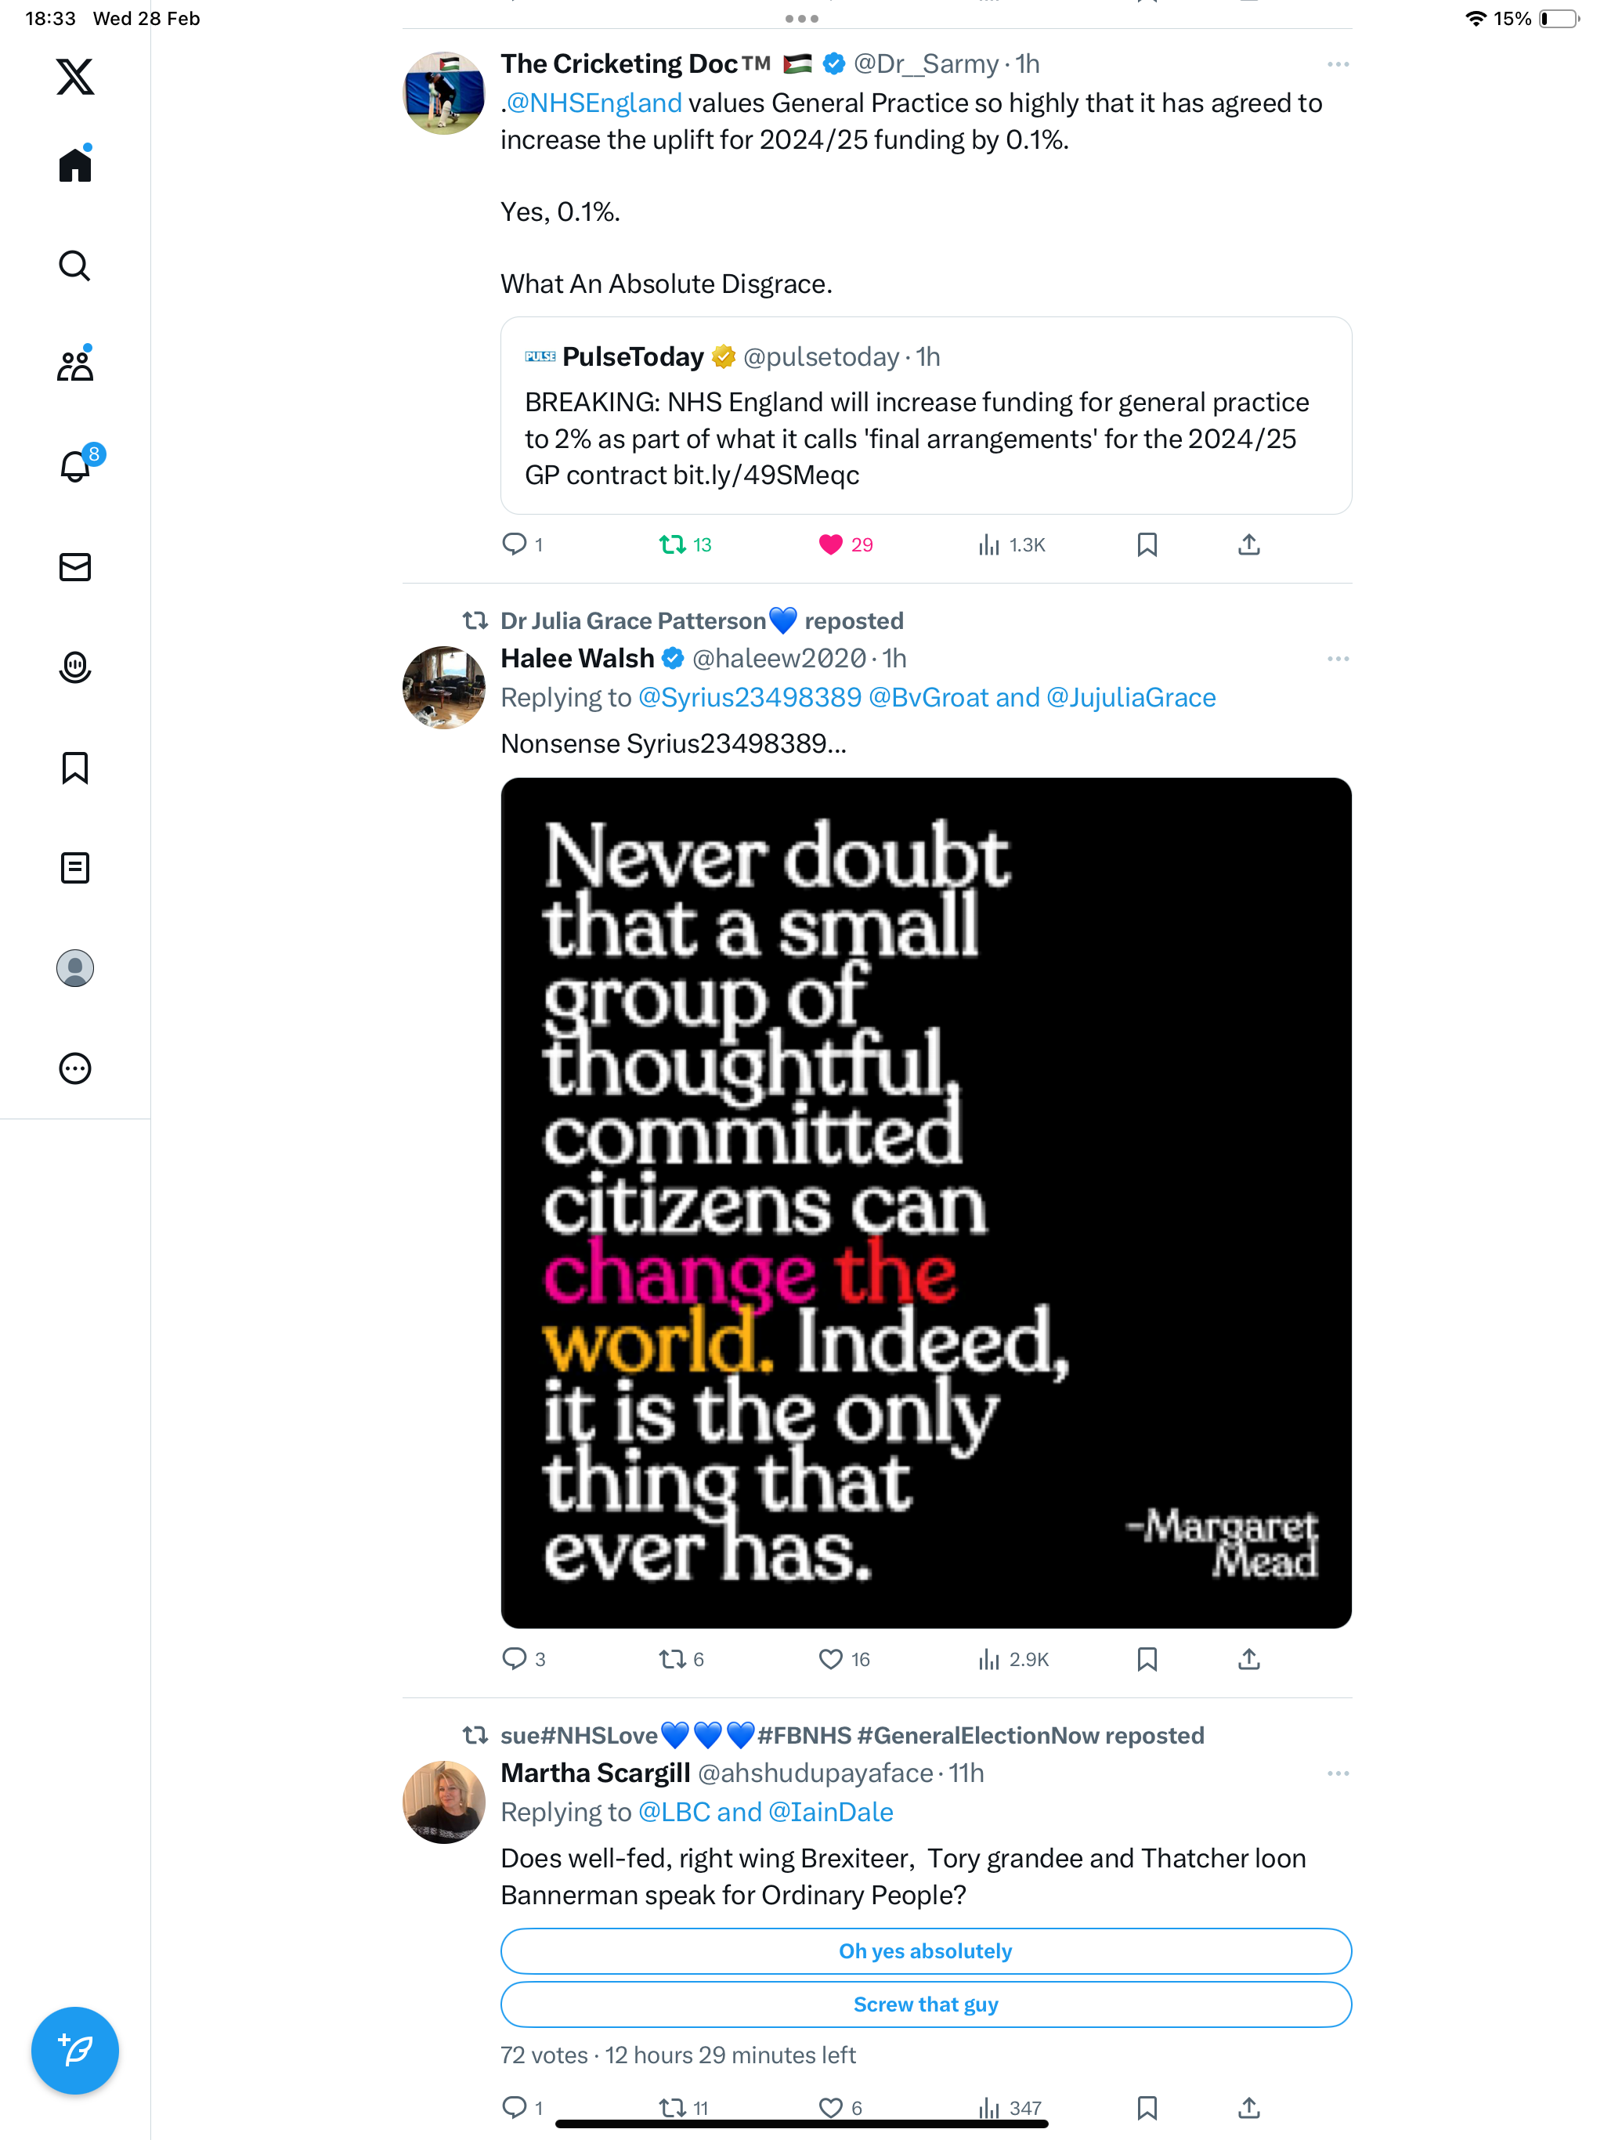
Task: Open Messages envelope icon
Action: coord(74,567)
